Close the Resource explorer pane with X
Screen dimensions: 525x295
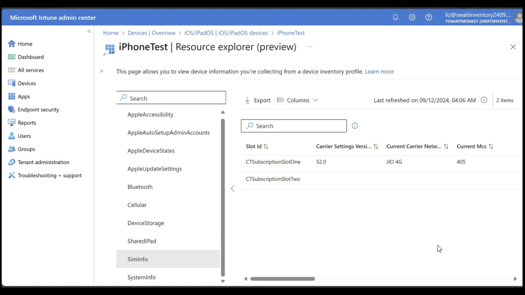tap(513, 47)
